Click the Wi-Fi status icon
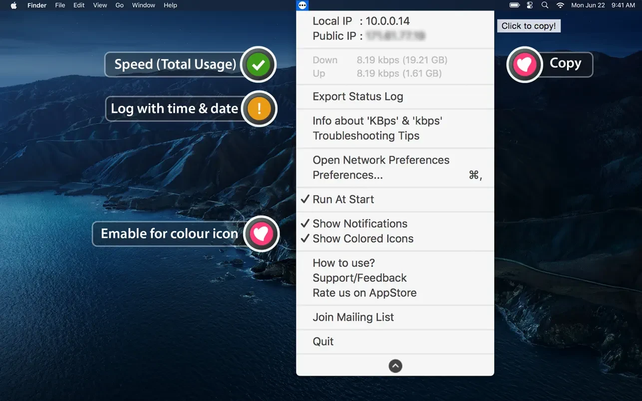 560,5
